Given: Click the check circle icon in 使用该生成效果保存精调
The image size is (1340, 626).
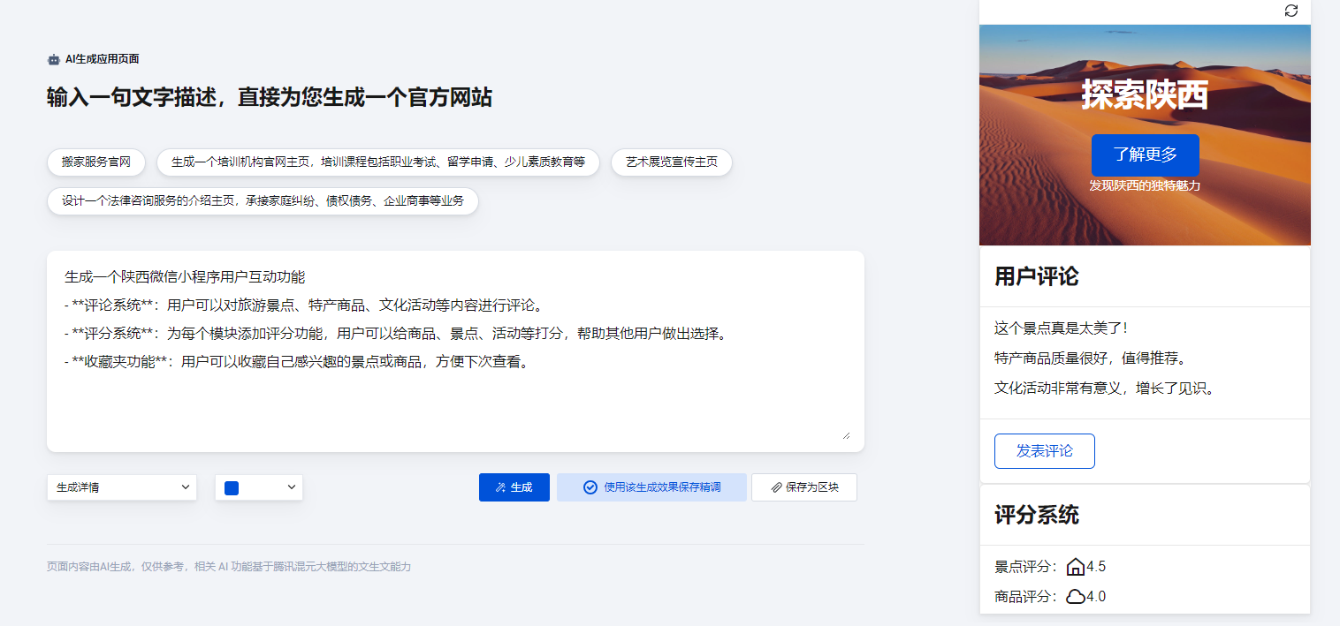Looking at the screenshot, I should point(590,487).
